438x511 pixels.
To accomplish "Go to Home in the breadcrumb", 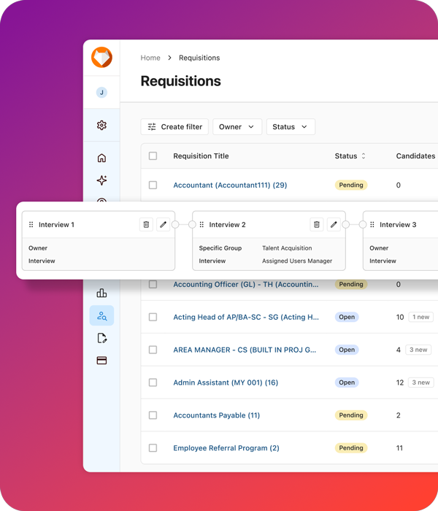I will tap(150, 58).
